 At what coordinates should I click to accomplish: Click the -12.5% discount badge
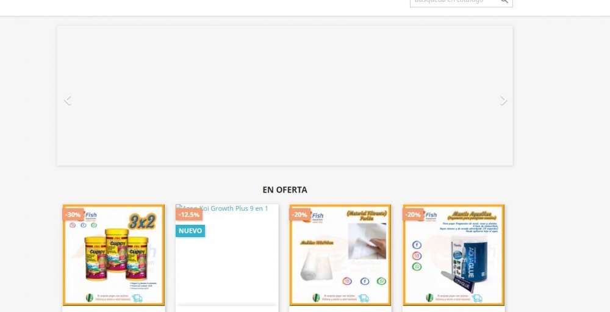point(189,214)
